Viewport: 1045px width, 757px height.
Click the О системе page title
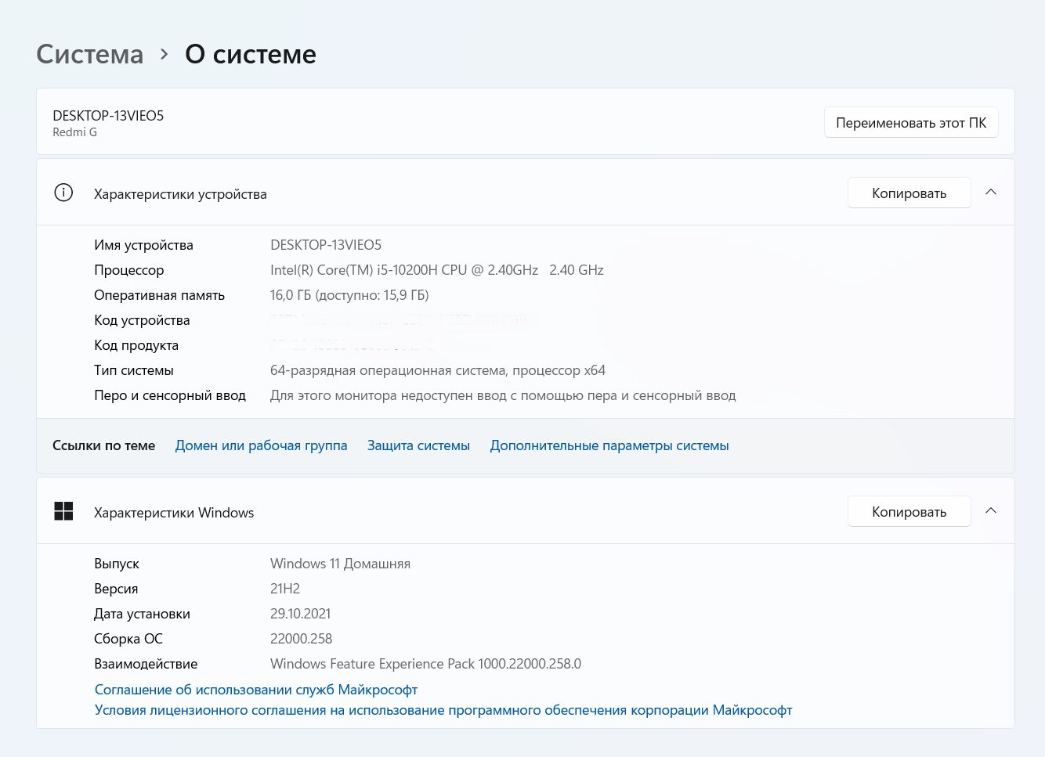(251, 54)
